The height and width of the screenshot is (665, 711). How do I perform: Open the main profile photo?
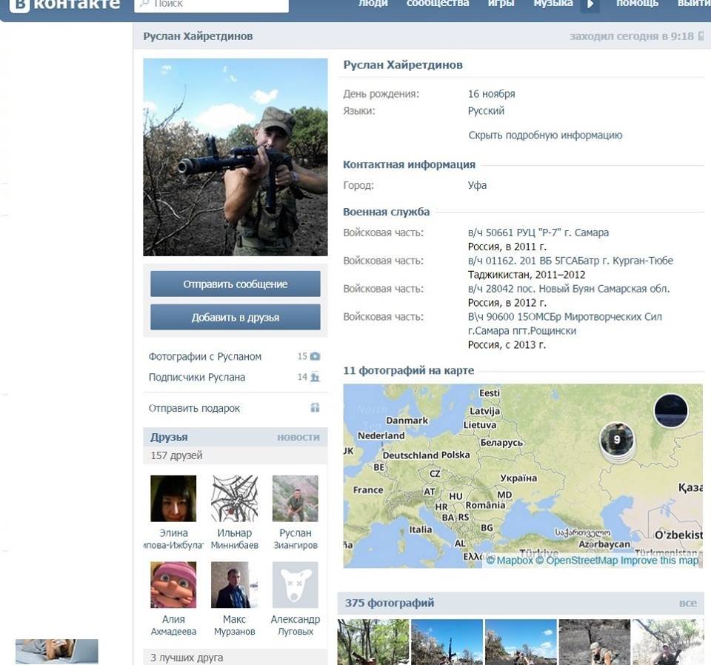[236, 157]
